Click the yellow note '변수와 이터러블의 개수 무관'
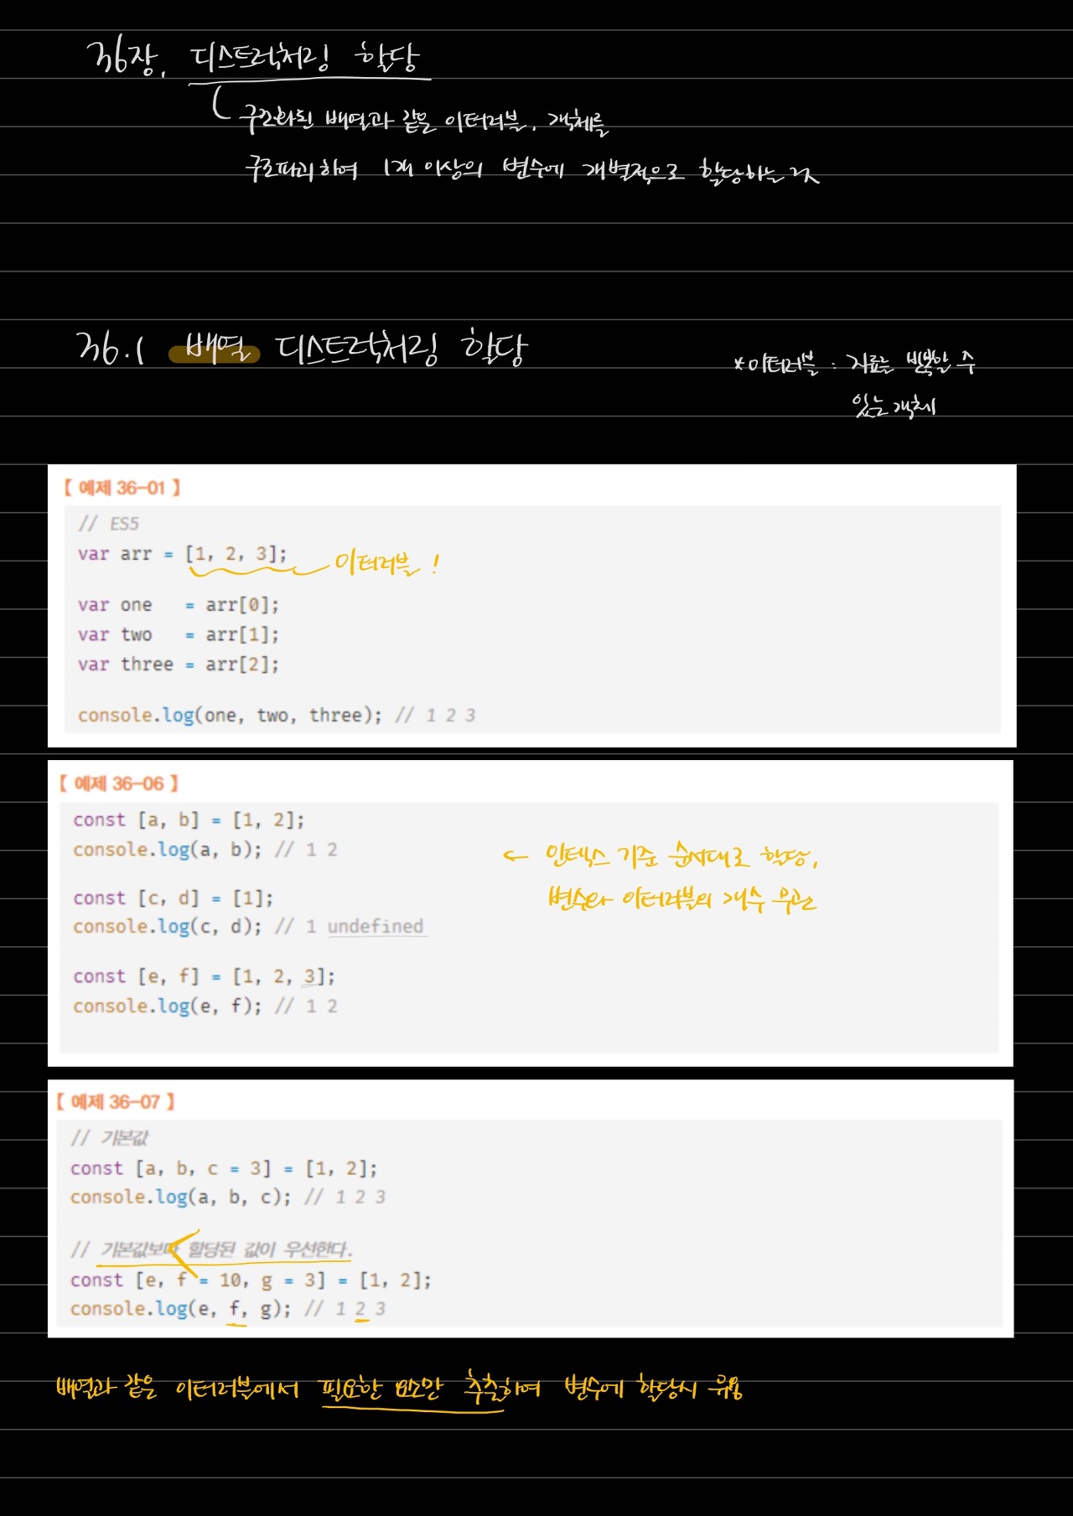1073x1516 pixels. pyautogui.click(x=682, y=898)
